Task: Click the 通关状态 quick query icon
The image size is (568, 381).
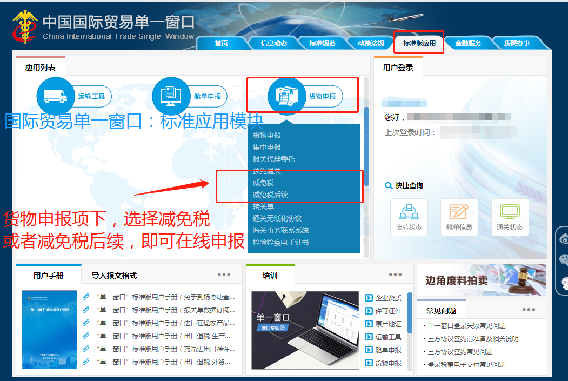Action: [510, 217]
